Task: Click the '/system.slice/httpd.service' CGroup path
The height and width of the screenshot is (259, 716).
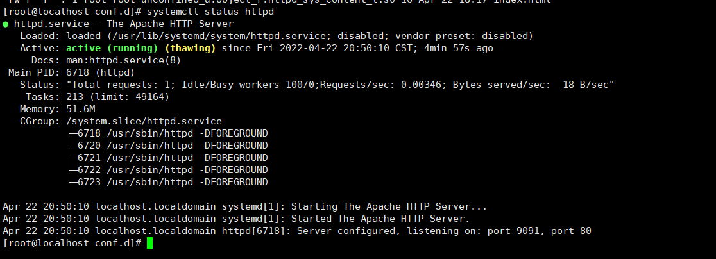Action: 144,121
